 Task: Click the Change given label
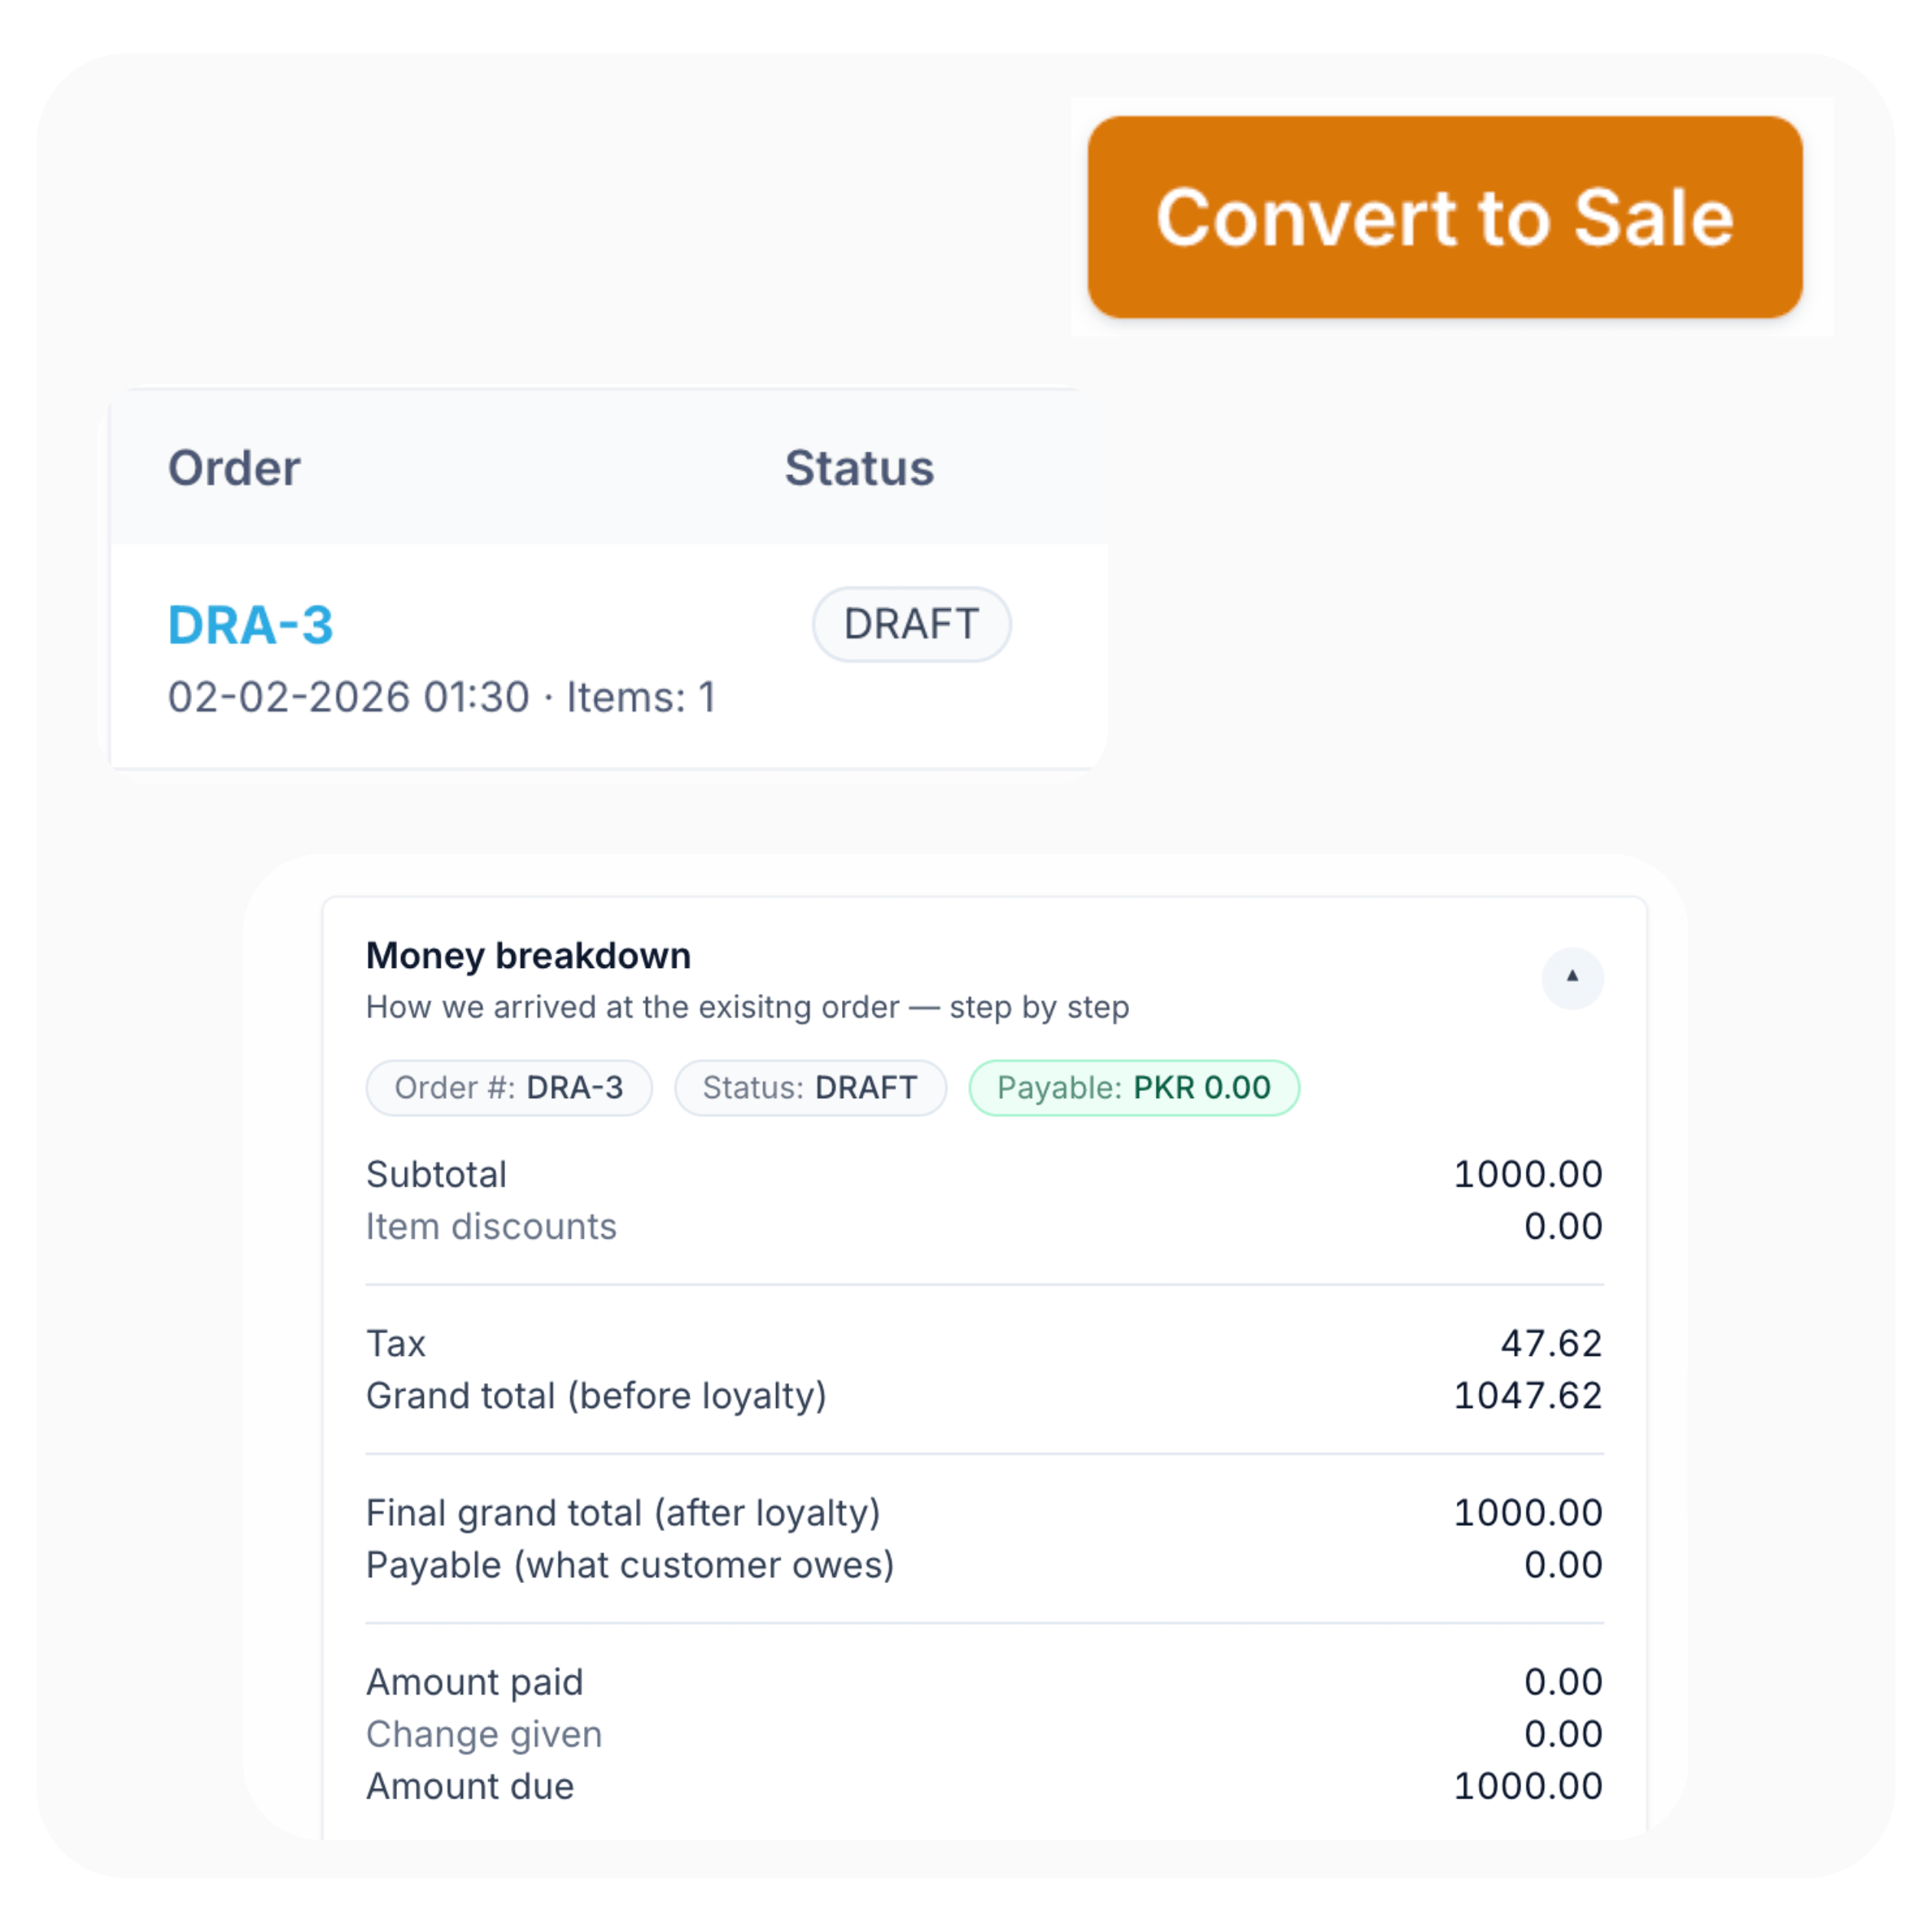pyautogui.click(x=484, y=1734)
